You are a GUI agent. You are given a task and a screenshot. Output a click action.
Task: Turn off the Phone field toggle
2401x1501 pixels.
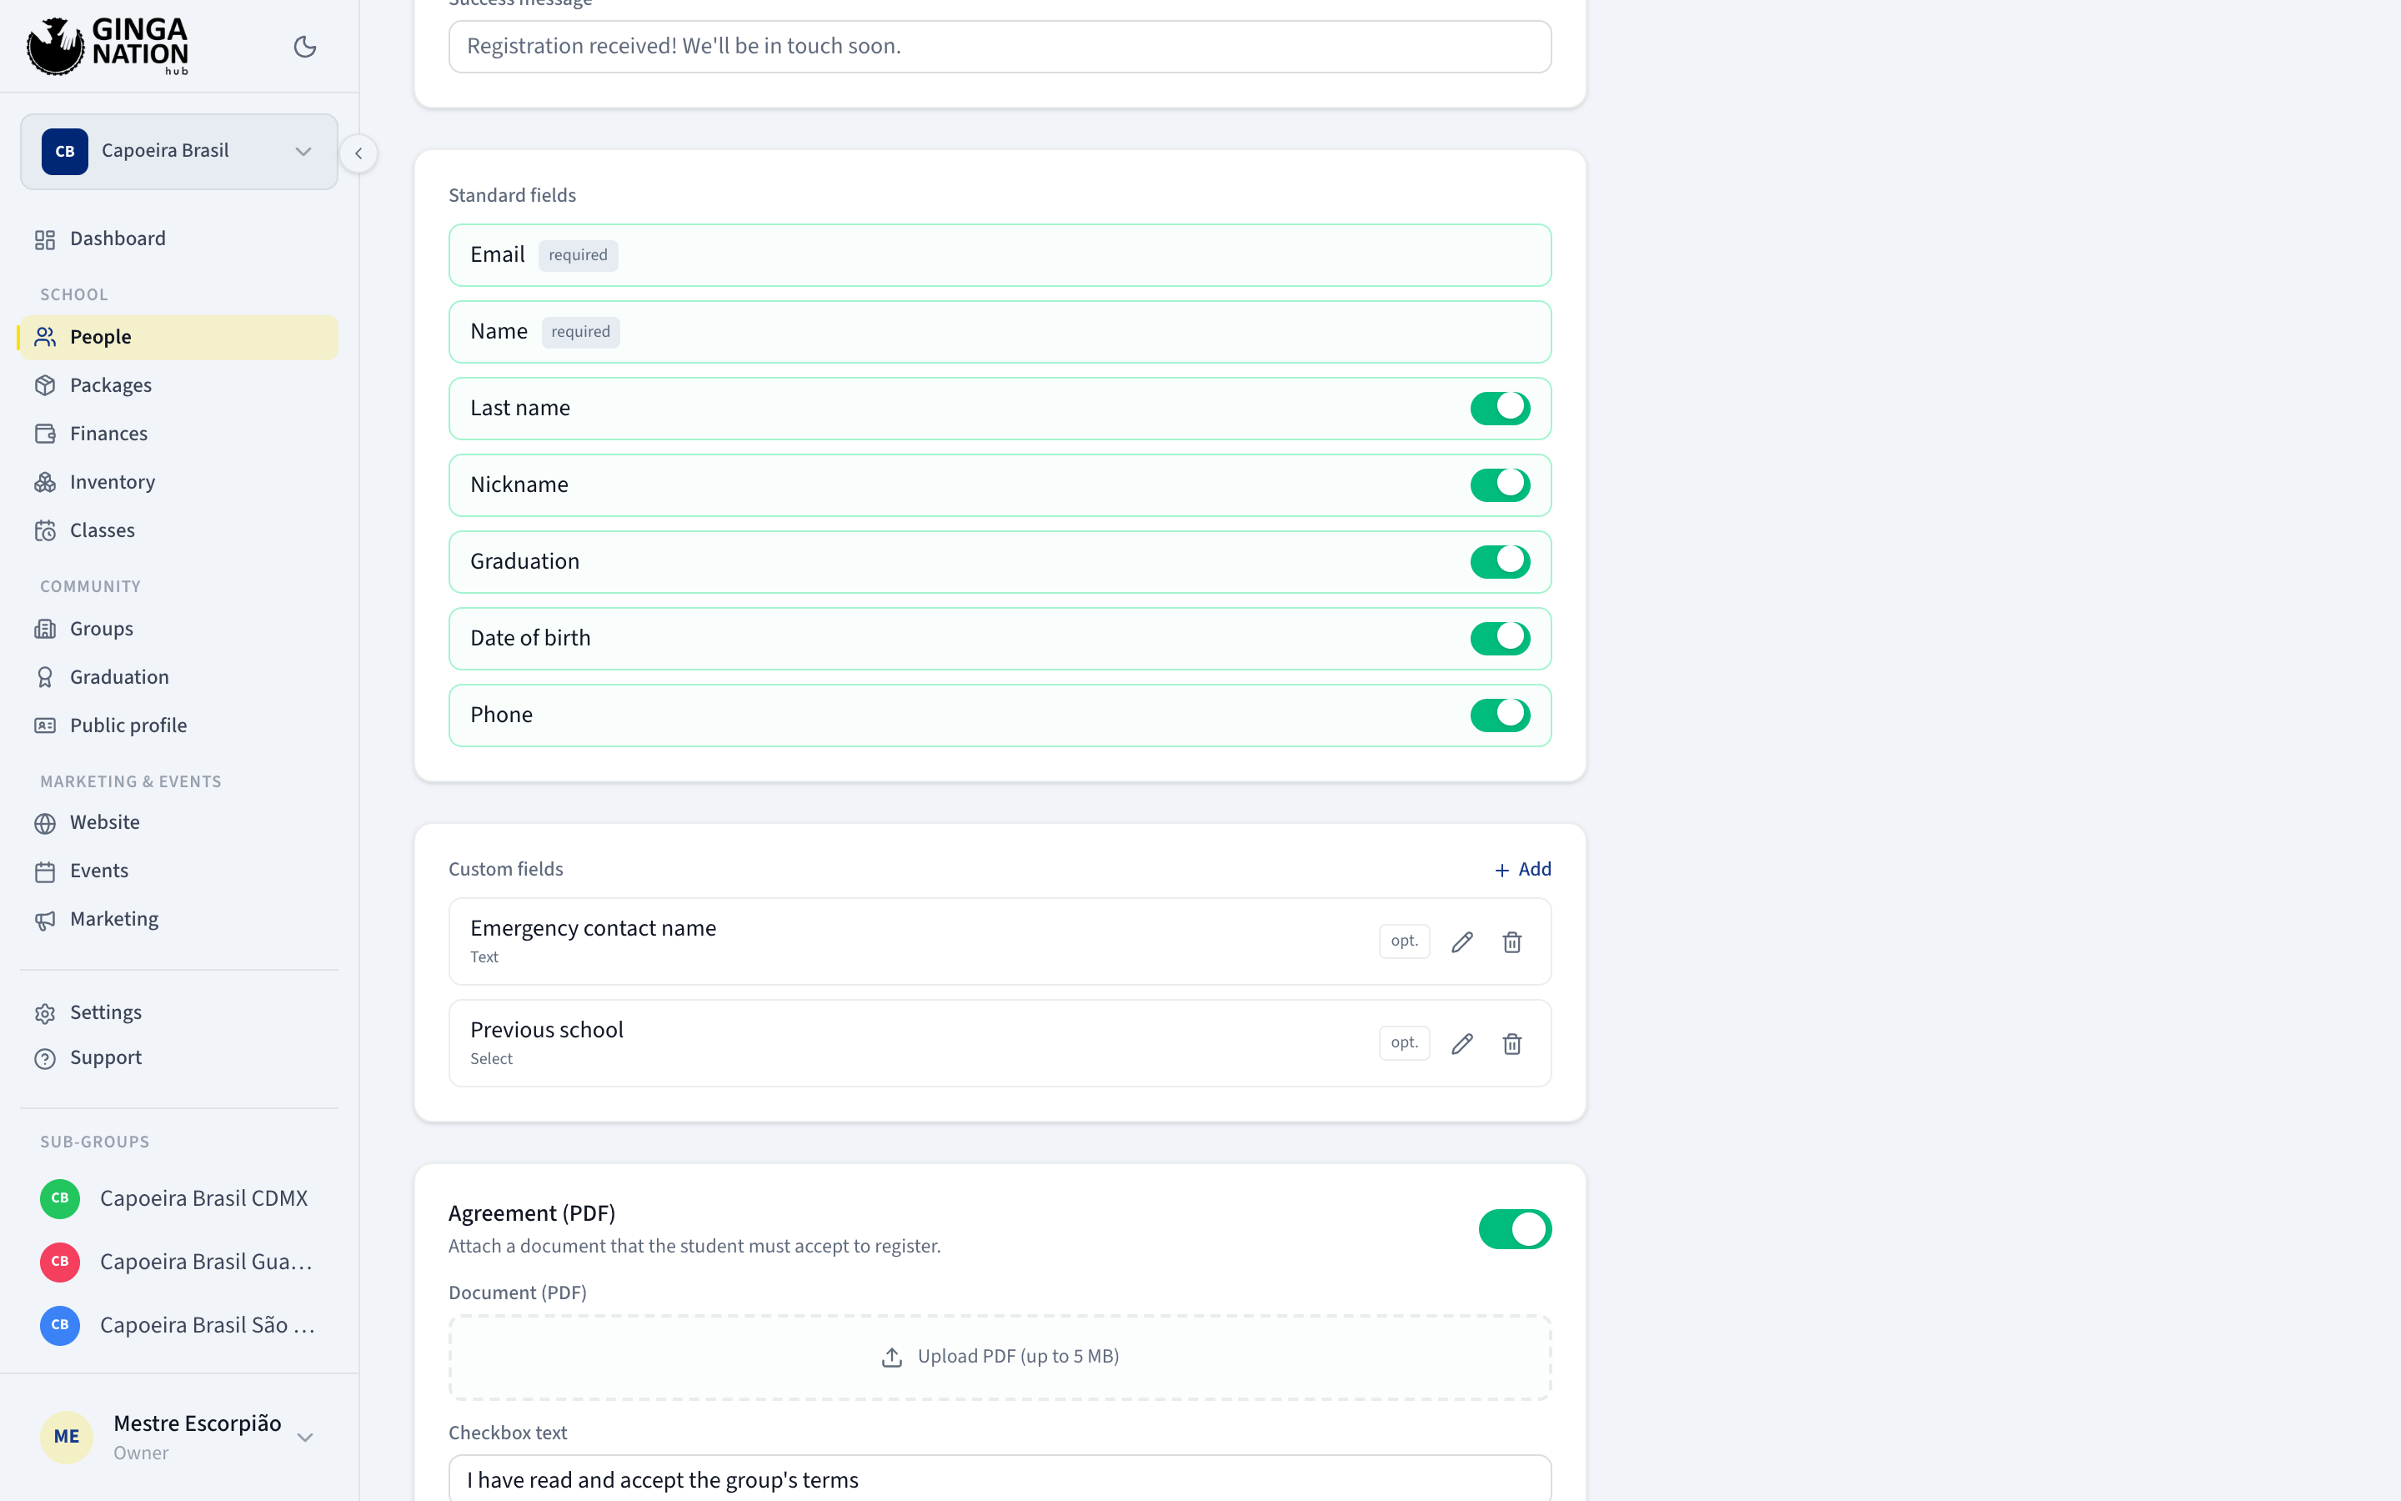[1499, 715]
